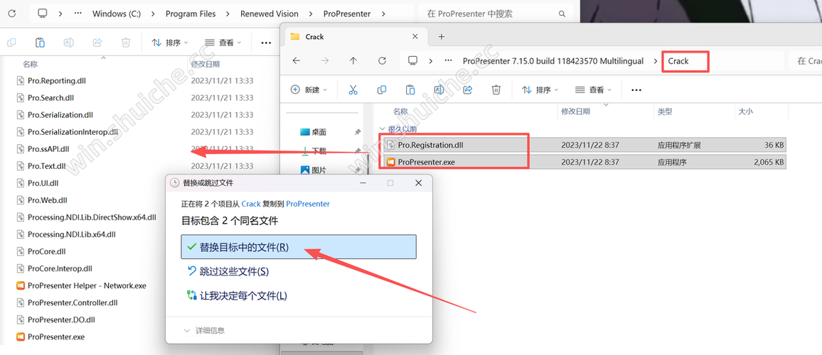822x355 pixels.
Task: Collapse the 很久以前 group
Action: tap(382, 129)
